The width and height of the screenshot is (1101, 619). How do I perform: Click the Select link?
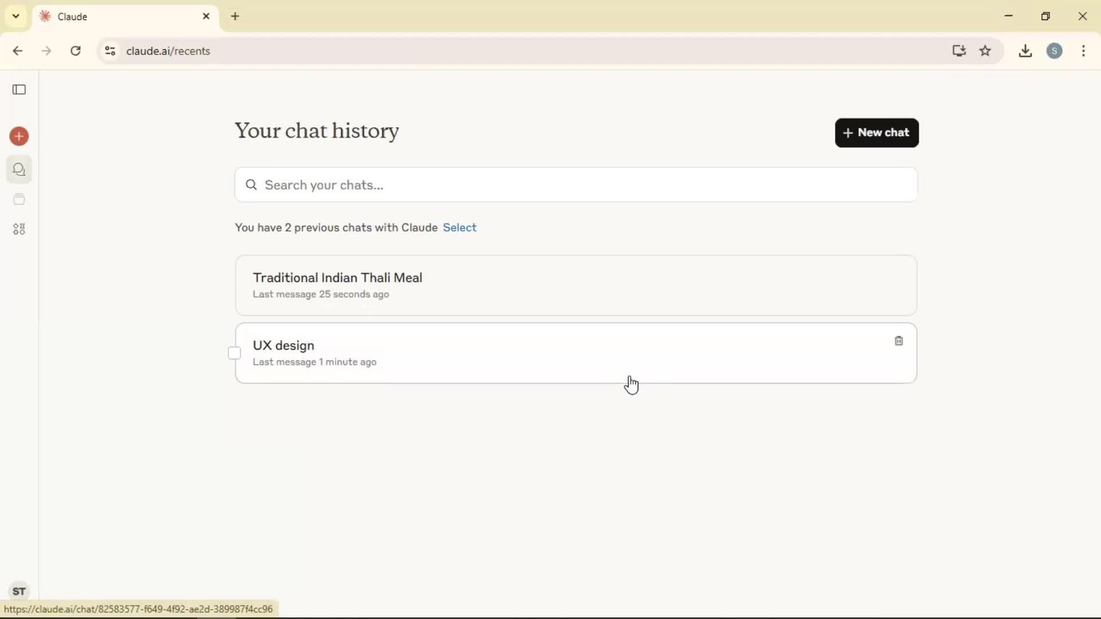[x=459, y=228]
